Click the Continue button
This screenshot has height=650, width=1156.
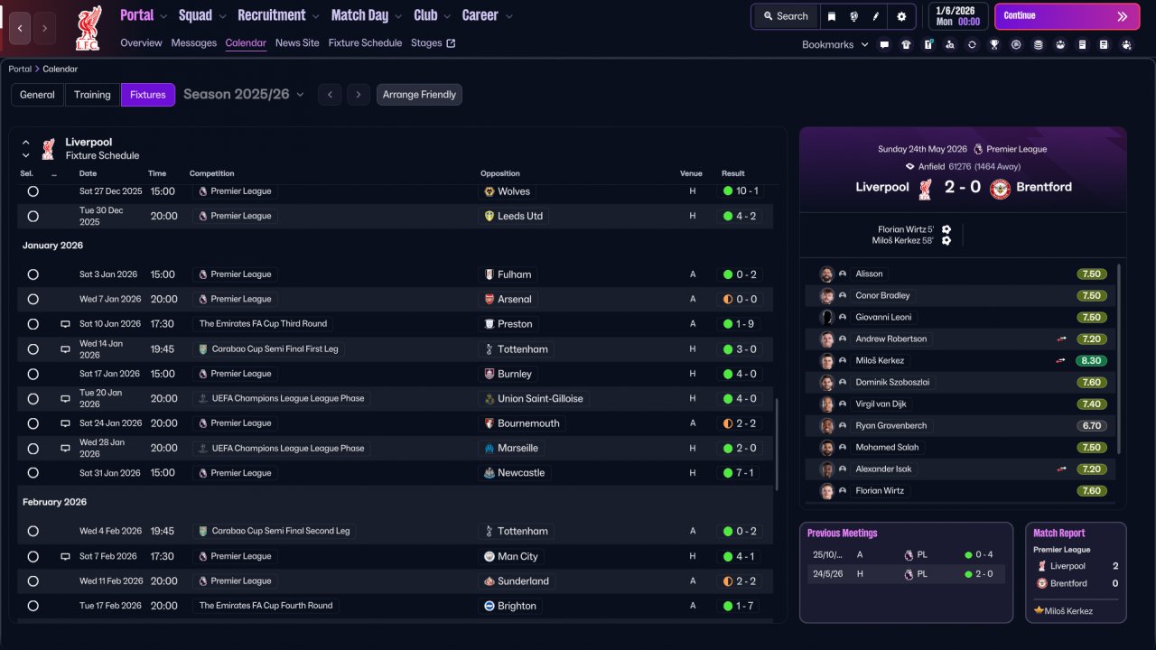click(1067, 16)
